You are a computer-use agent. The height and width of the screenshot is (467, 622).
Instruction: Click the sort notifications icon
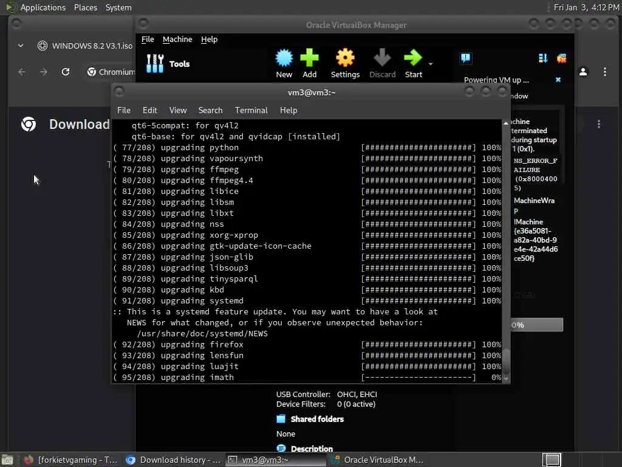point(543,58)
